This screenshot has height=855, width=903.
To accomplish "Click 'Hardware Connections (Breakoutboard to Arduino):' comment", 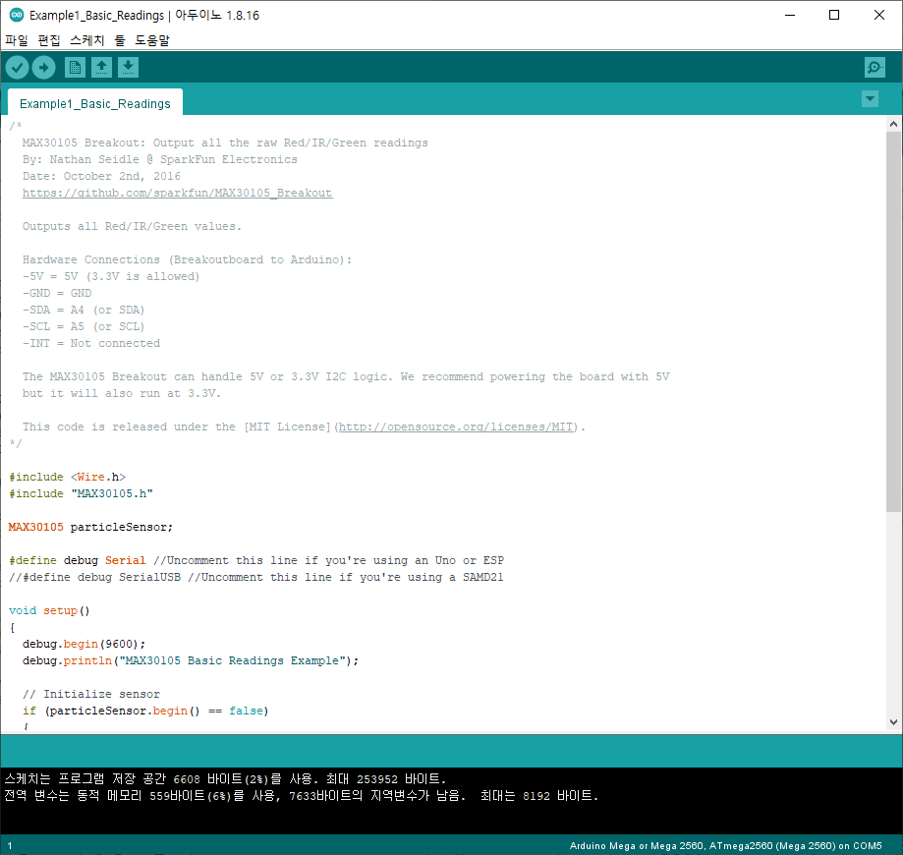I will [x=187, y=259].
